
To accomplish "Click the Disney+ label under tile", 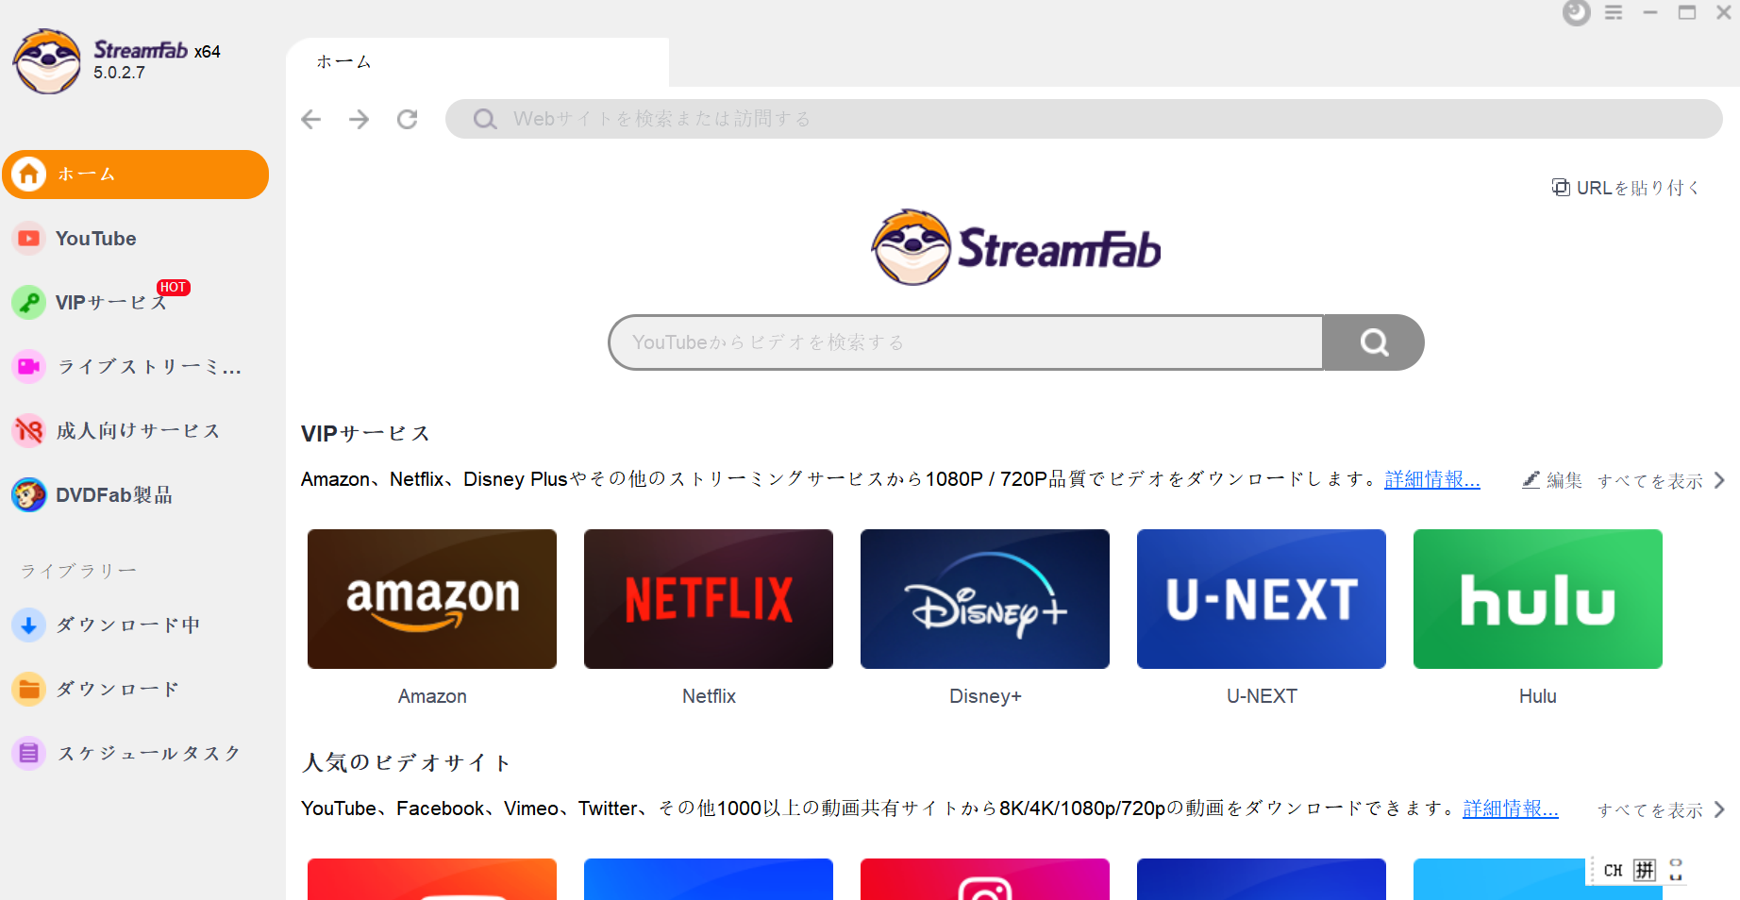I will (x=985, y=696).
